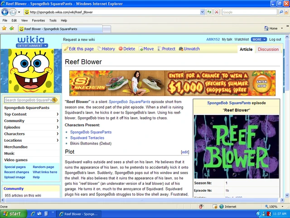Click the Skechers banner Enter Now button
Screen dimensions: 290x218
[x=262, y=84]
